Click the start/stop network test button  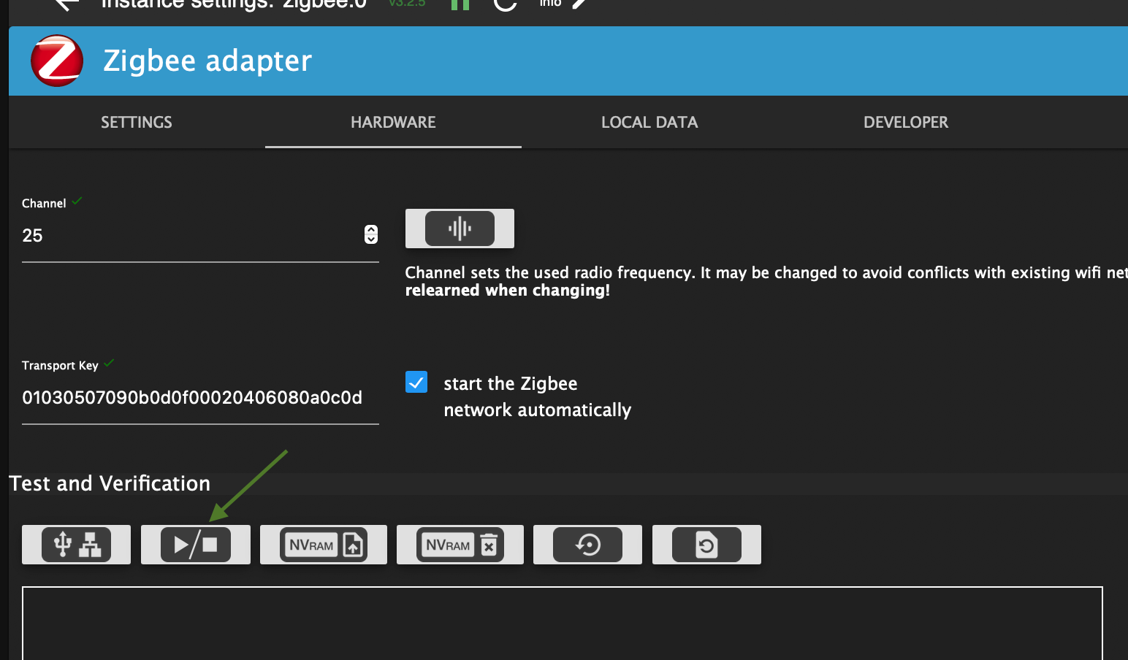(195, 544)
